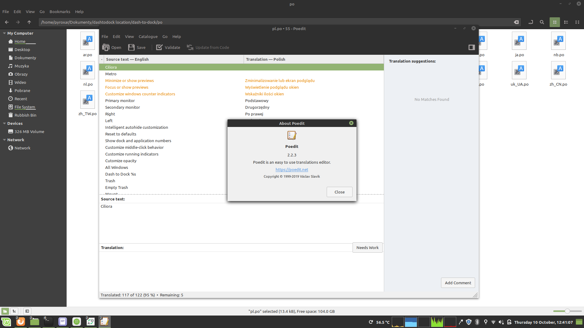Collapse the Devices section
Image resolution: width=584 pixels, height=328 pixels.
point(4,123)
